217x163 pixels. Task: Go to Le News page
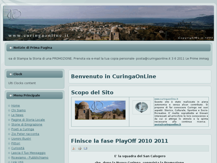point(17,115)
